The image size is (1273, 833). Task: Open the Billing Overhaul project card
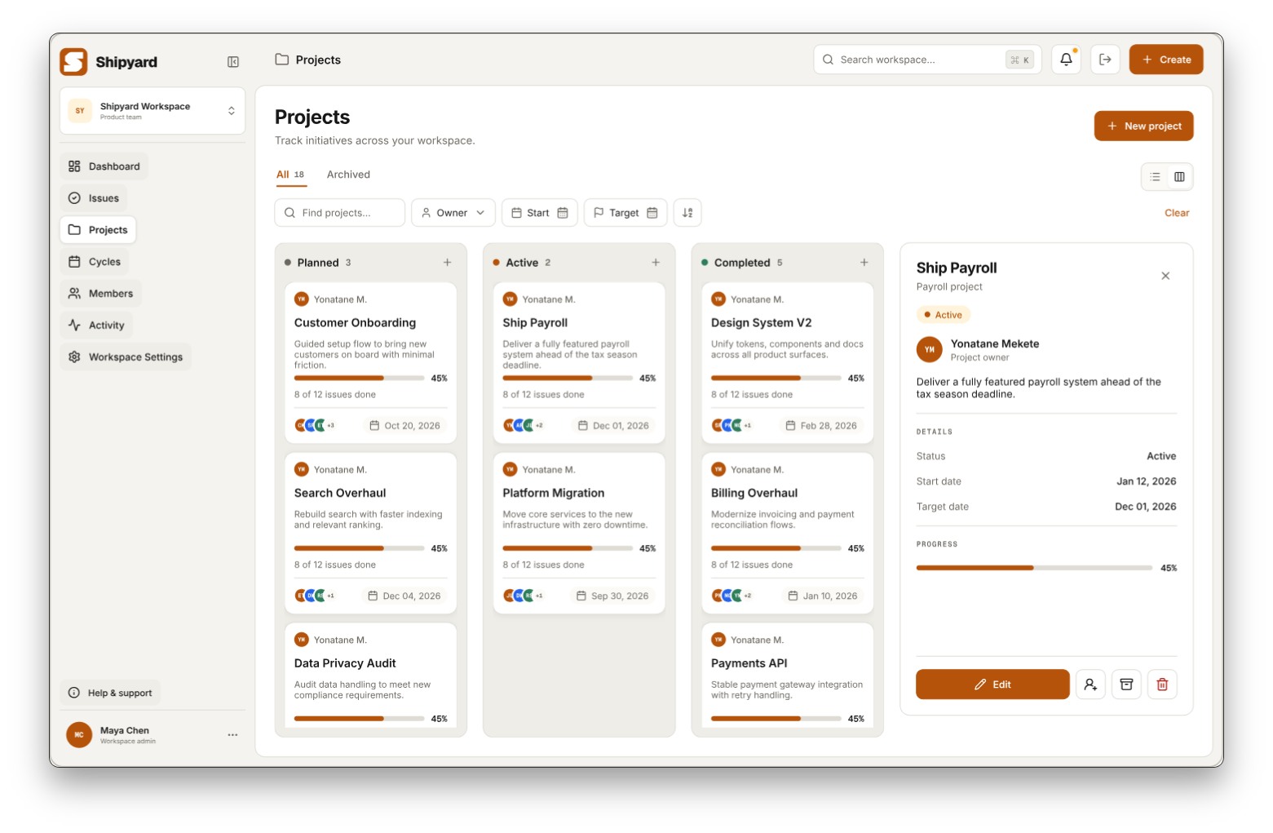(788, 533)
